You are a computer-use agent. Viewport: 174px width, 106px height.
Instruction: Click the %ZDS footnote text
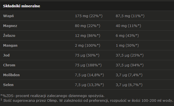(52, 96)
